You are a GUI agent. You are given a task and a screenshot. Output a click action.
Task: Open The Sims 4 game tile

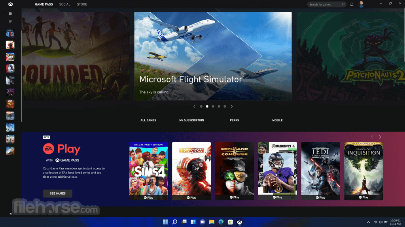[x=149, y=171]
